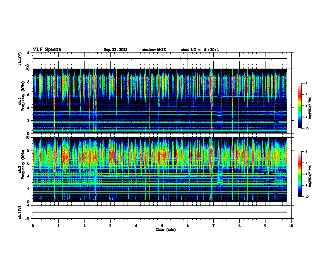328x253 pixels.
Task: Click the "0" tick on the time axis
Action: point(33,226)
